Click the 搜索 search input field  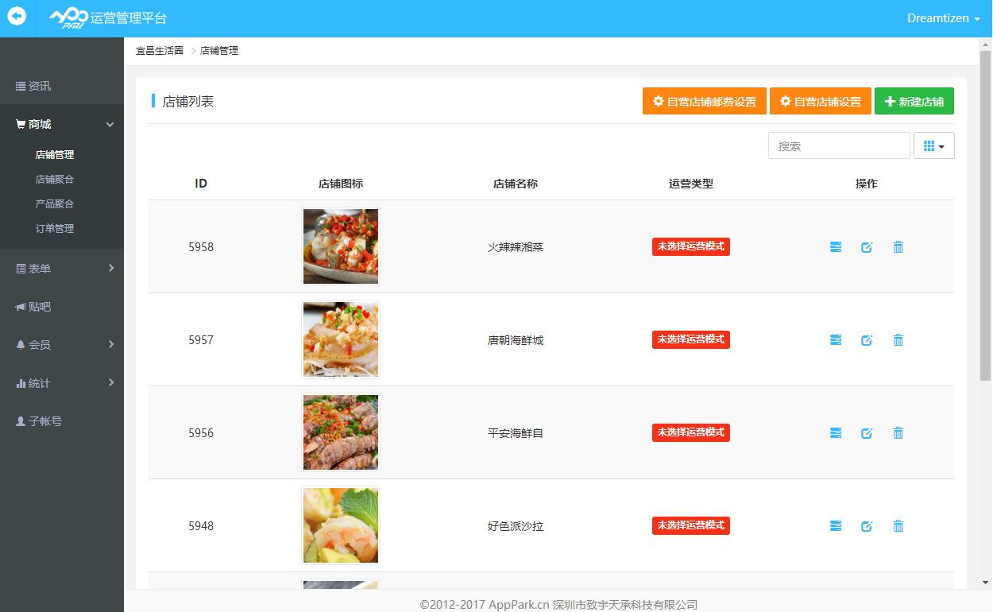click(x=838, y=146)
